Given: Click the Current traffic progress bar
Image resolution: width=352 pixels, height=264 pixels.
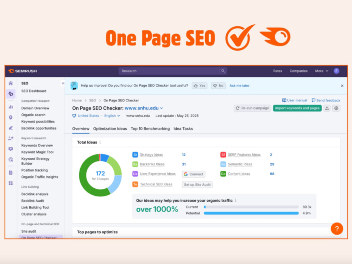Looking at the screenshot, I should click(x=251, y=207).
